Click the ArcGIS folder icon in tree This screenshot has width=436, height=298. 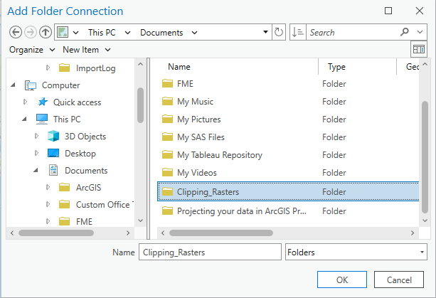[64, 187]
